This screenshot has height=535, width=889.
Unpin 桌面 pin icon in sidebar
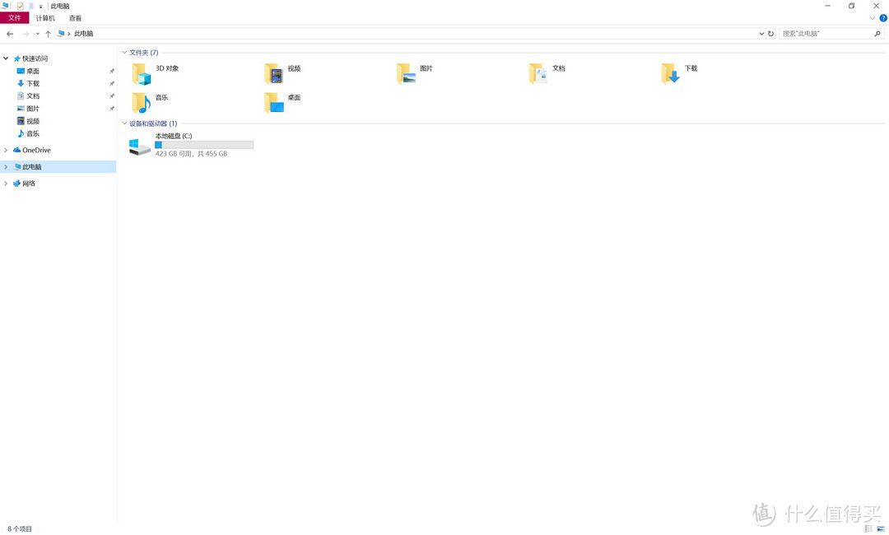pyautogui.click(x=112, y=71)
